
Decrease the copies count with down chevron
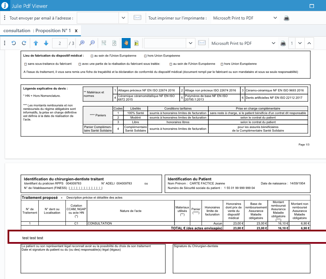coord(300,43)
